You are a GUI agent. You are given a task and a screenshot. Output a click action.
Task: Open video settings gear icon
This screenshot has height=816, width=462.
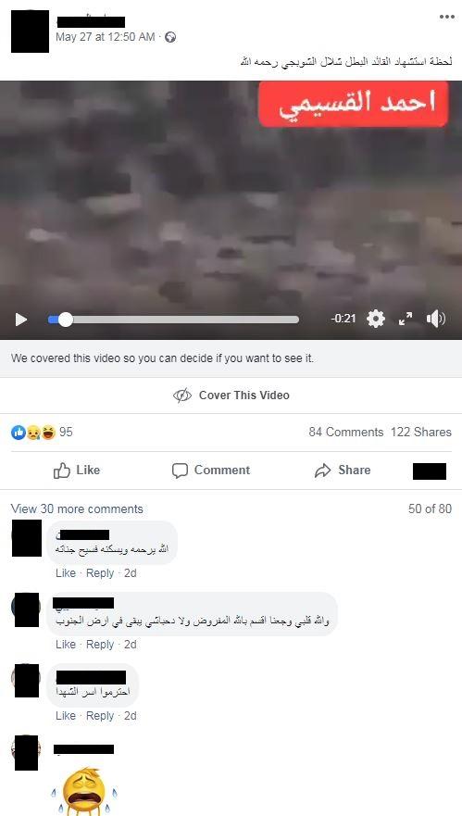point(375,319)
